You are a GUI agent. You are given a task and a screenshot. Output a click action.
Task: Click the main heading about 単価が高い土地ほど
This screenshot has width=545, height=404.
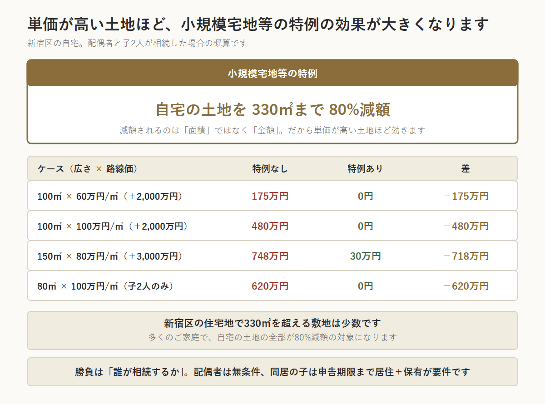pyautogui.click(x=258, y=24)
